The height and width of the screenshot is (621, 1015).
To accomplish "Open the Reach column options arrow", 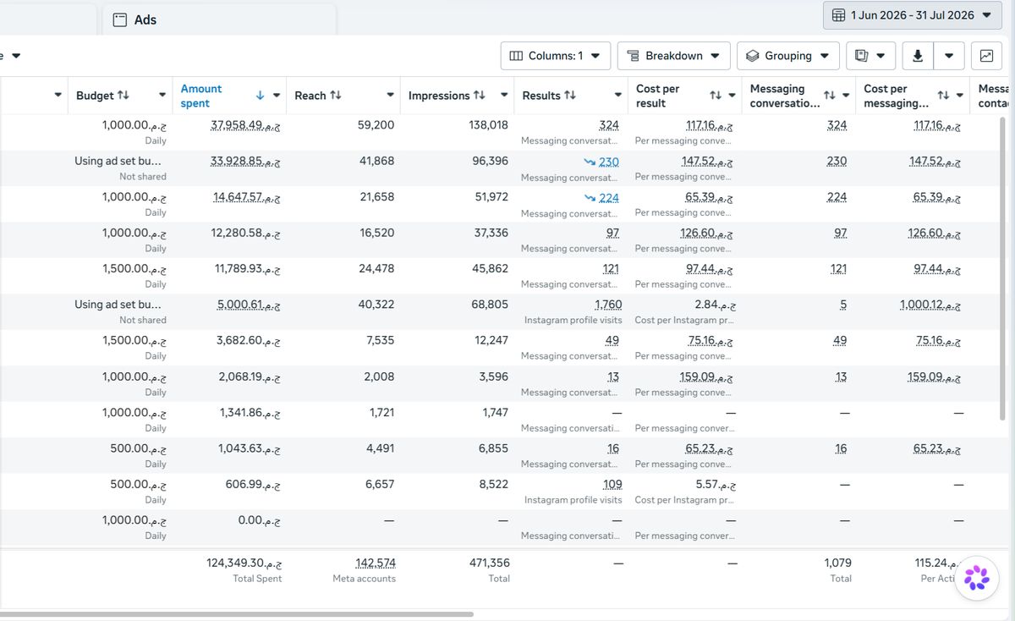I will (390, 96).
